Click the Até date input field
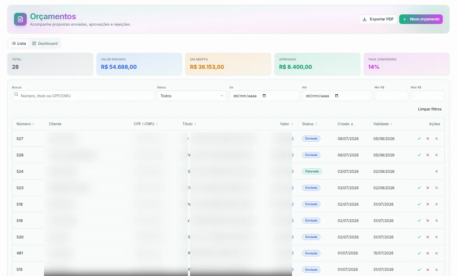Screen dimensions: 458x276 pyautogui.click(x=337, y=96)
